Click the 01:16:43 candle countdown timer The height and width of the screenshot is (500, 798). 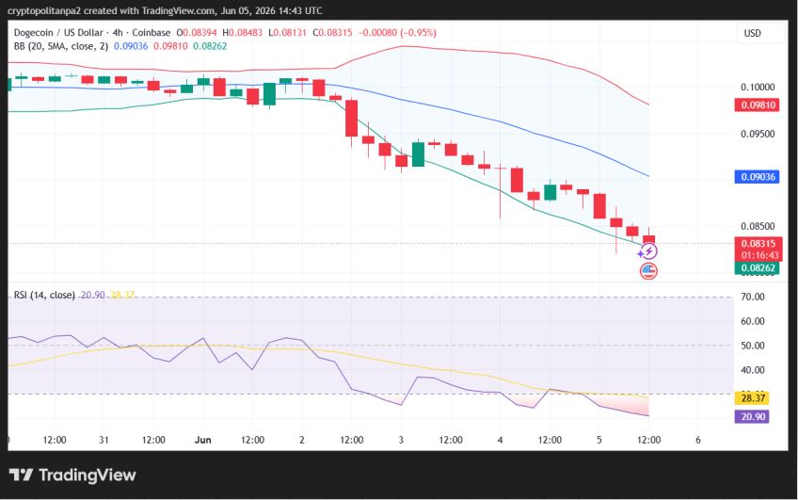pyautogui.click(x=758, y=255)
